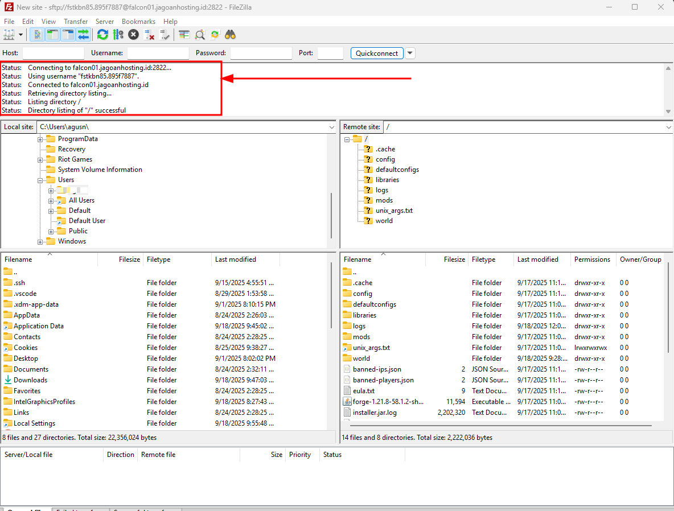Click the Port input field
Screen dimensions: 674x511
(330, 53)
